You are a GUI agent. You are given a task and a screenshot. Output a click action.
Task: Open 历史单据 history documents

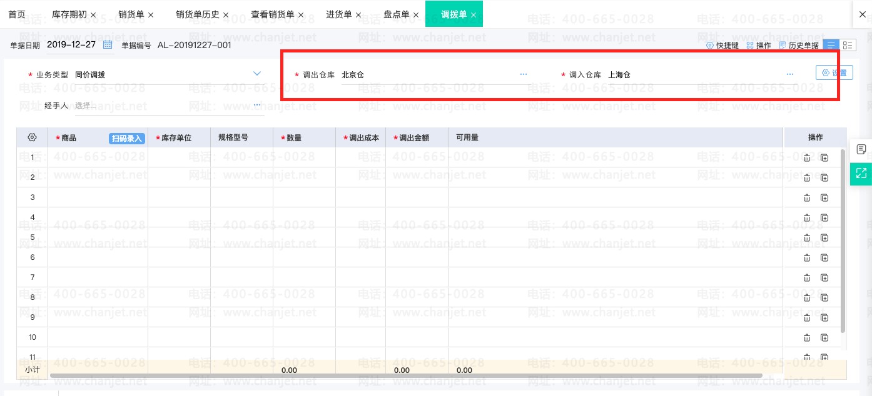799,45
